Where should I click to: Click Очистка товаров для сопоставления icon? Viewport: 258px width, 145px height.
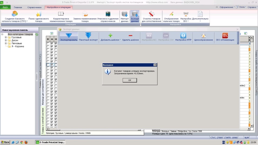coord(152,14)
